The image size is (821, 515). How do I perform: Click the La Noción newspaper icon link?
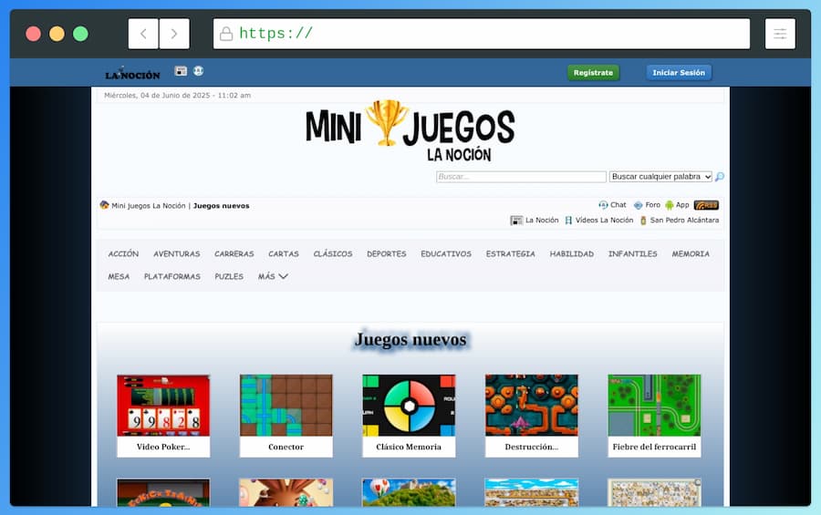click(516, 221)
